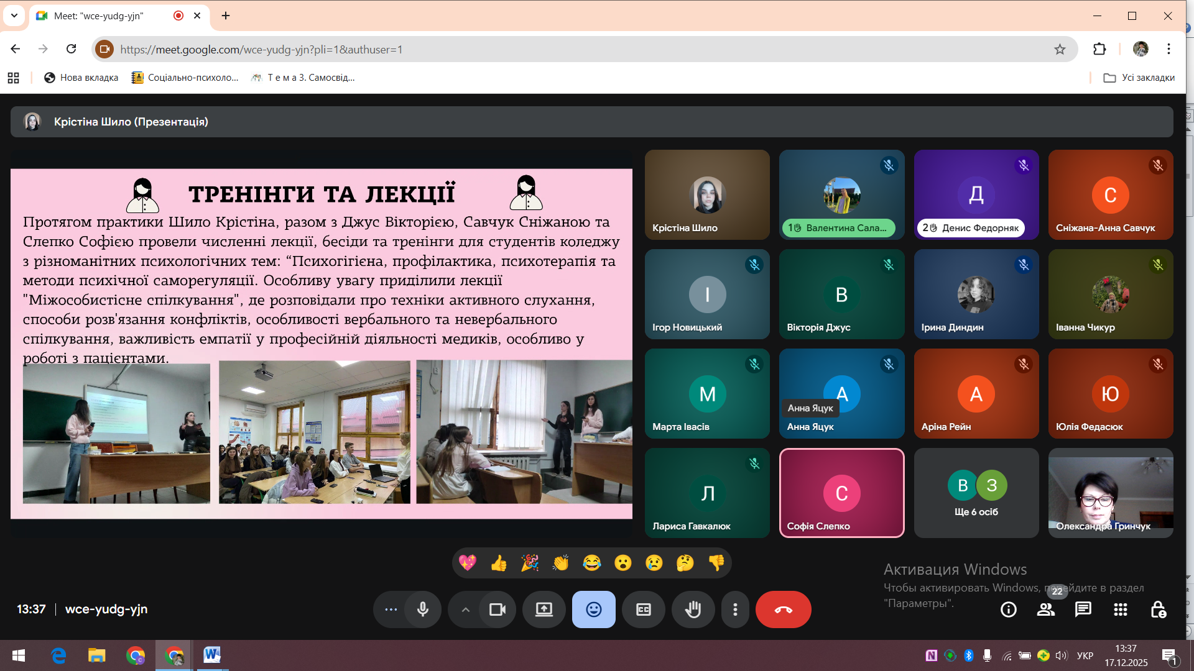
Task: Open the Усі закладки folder
Action: tap(1139, 78)
